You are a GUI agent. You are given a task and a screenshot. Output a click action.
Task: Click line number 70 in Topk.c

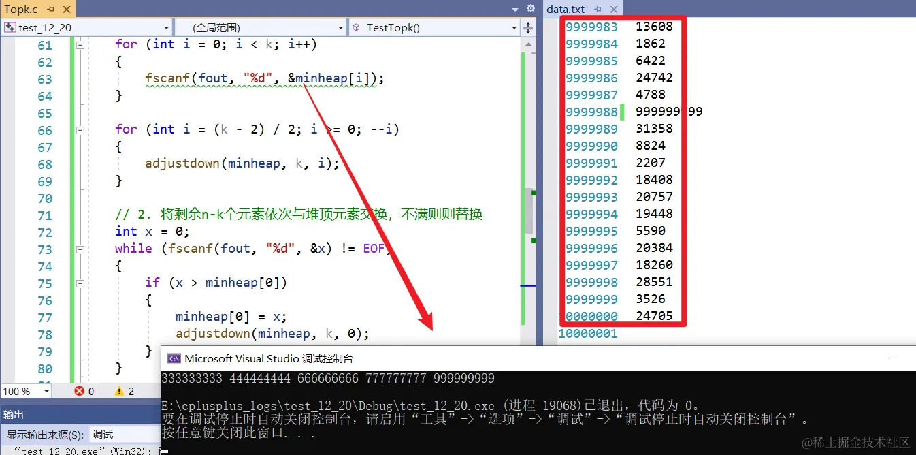coord(45,198)
